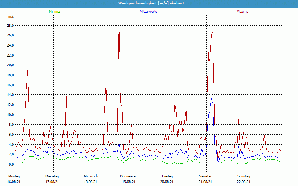Select the Freitag day label
The image size is (298, 186).
coord(168,176)
